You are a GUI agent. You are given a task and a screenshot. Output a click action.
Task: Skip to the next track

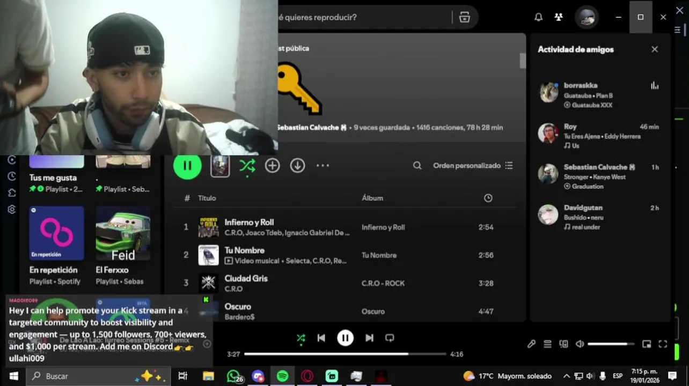pos(369,338)
